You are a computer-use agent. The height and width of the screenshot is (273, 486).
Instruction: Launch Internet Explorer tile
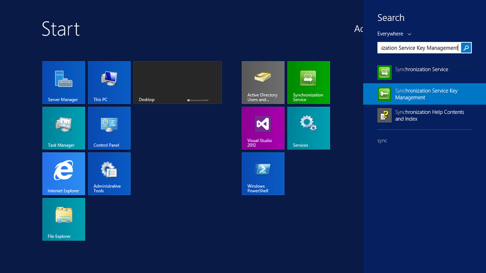tap(64, 174)
